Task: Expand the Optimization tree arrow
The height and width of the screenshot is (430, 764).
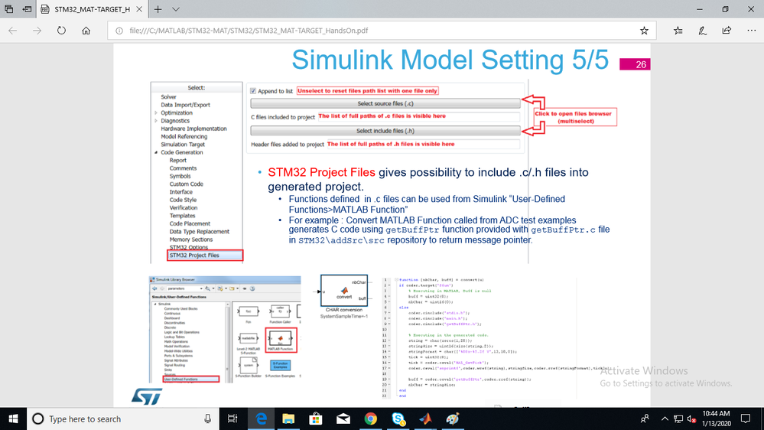Action: click(156, 112)
